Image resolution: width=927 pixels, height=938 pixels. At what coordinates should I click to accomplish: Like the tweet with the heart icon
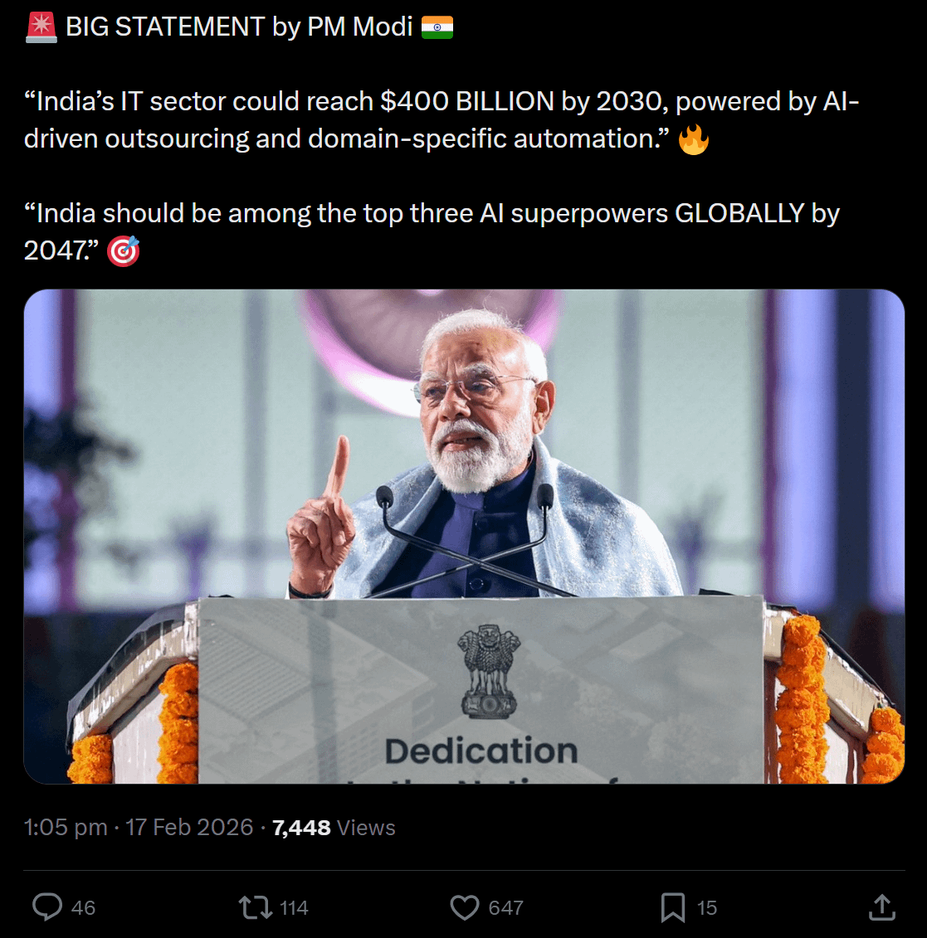465,907
